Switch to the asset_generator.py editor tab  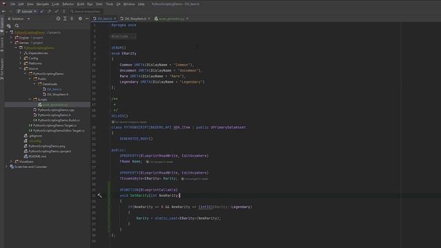pyautogui.click(x=172, y=19)
